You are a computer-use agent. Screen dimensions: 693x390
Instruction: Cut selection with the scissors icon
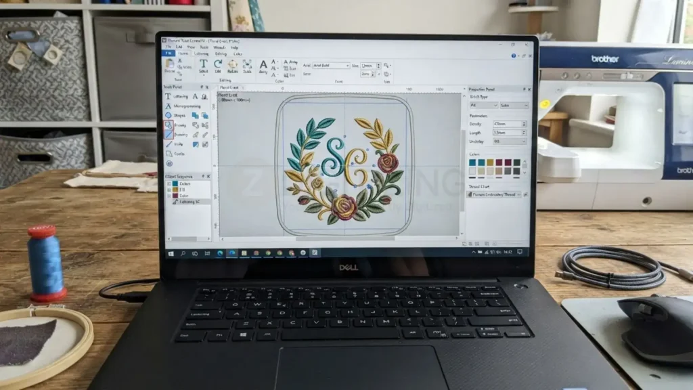pyautogui.click(x=180, y=60)
